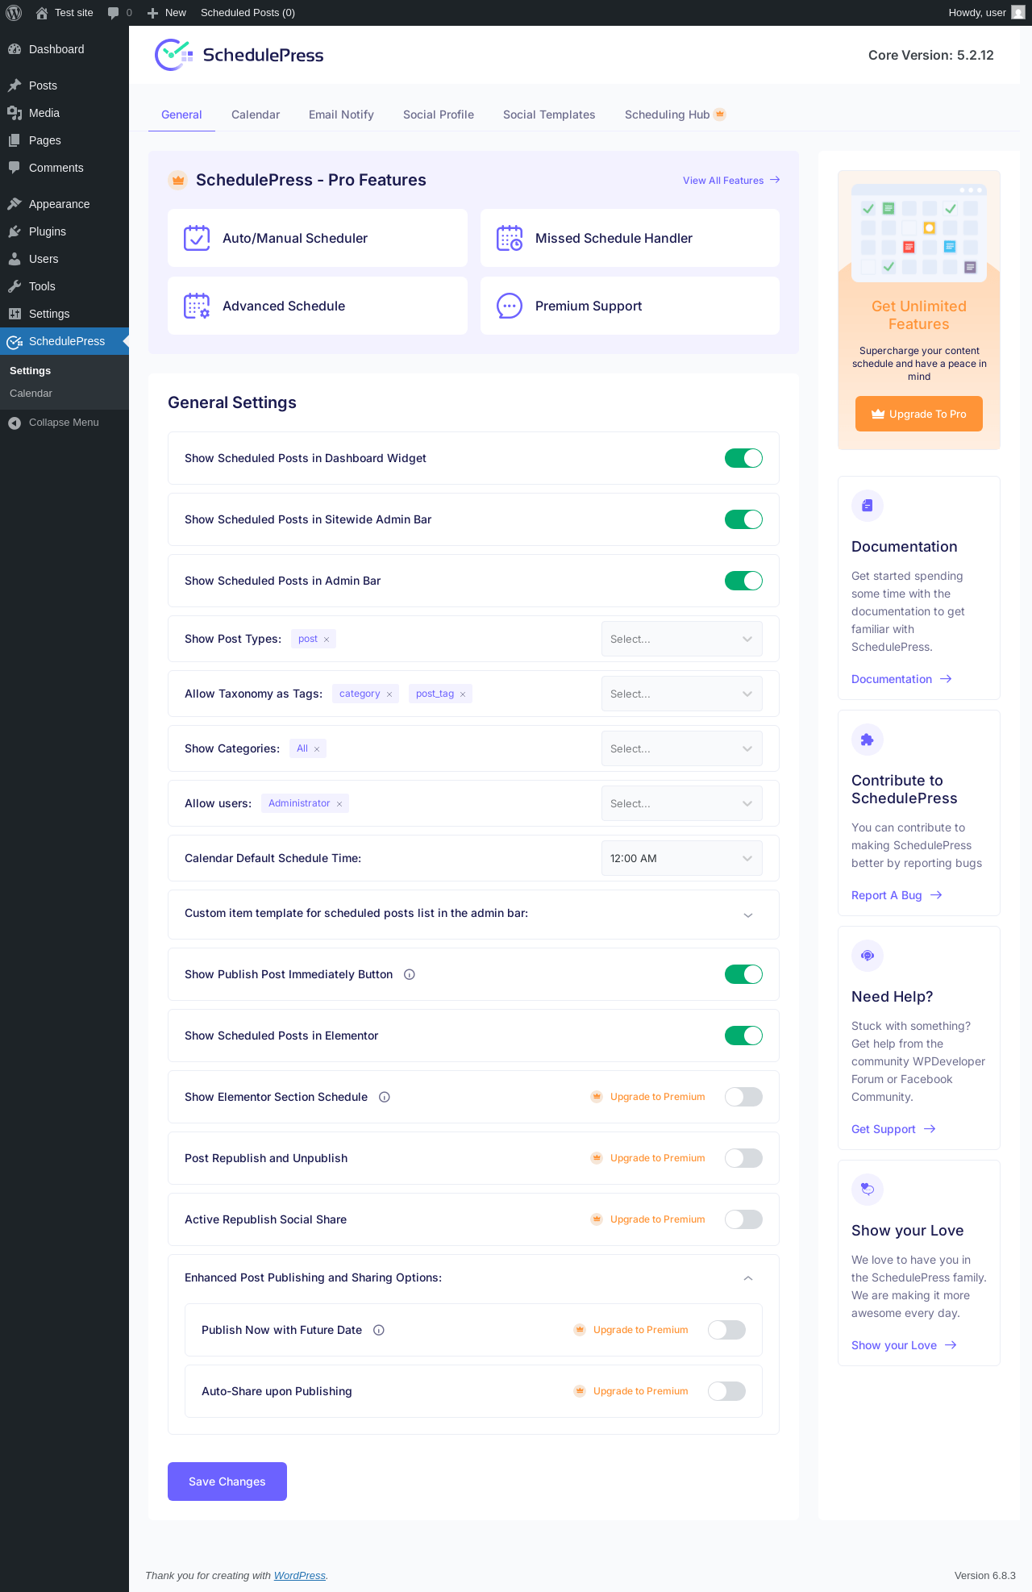Open the Allow users select dropdown
This screenshot has width=1032, height=1592.
(682, 803)
